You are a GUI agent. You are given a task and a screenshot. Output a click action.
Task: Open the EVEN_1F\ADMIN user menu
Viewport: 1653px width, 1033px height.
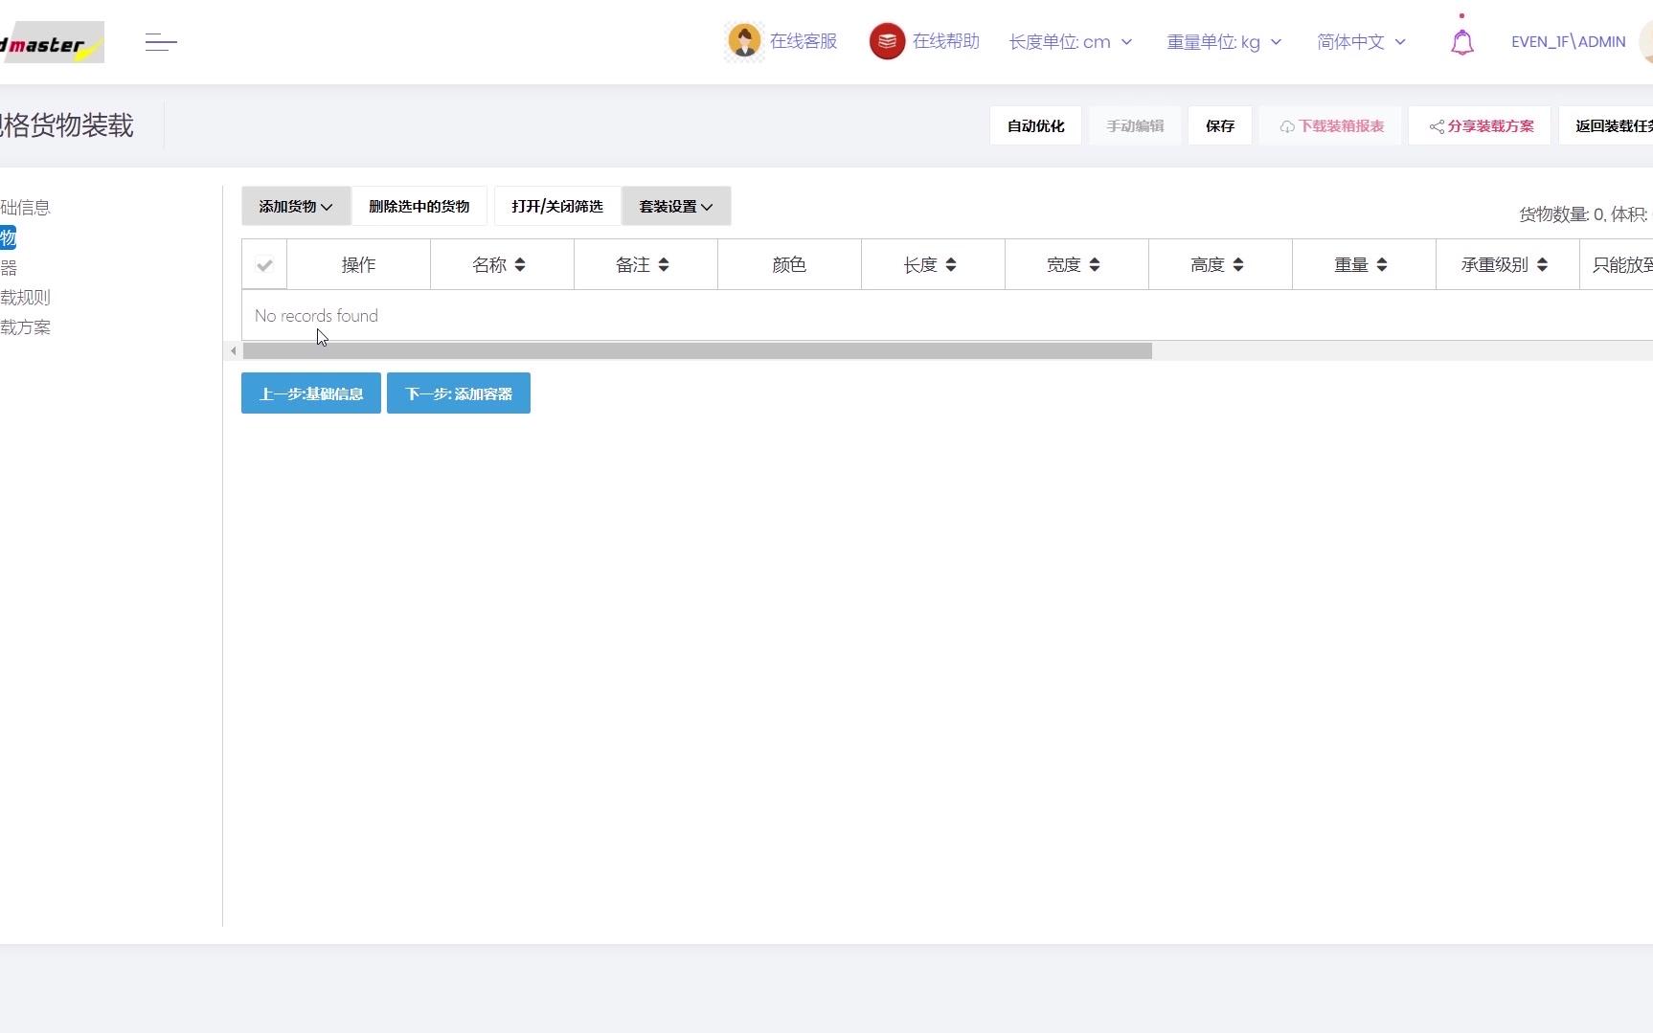click(x=1568, y=42)
